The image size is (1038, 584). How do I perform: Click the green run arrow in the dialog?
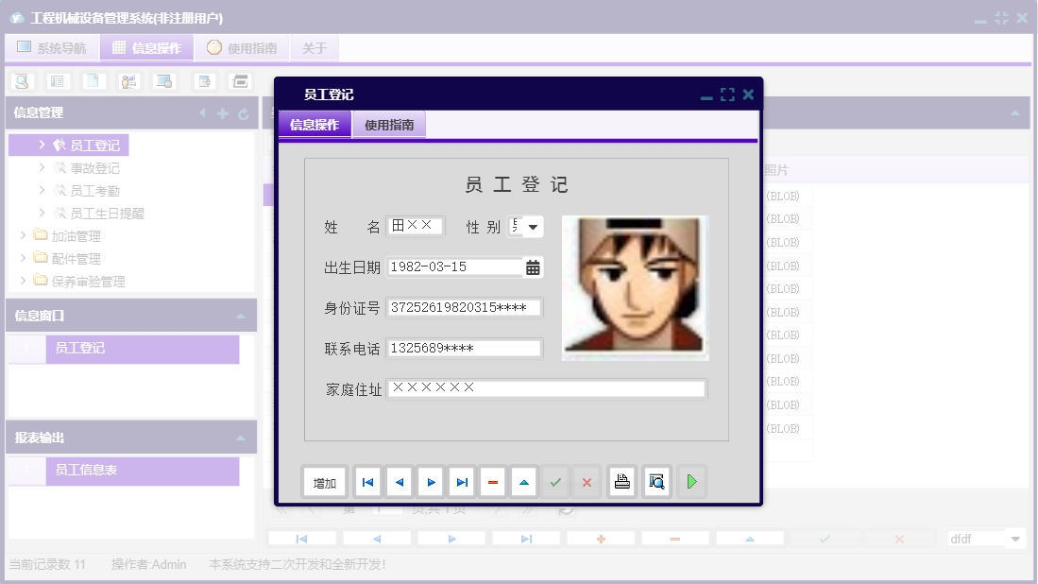pyautogui.click(x=690, y=481)
